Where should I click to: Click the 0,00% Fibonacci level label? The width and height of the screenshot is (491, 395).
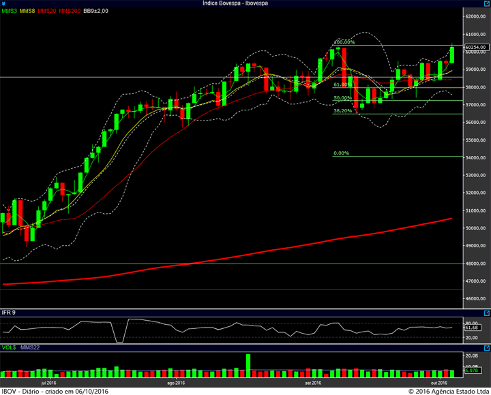[342, 153]
